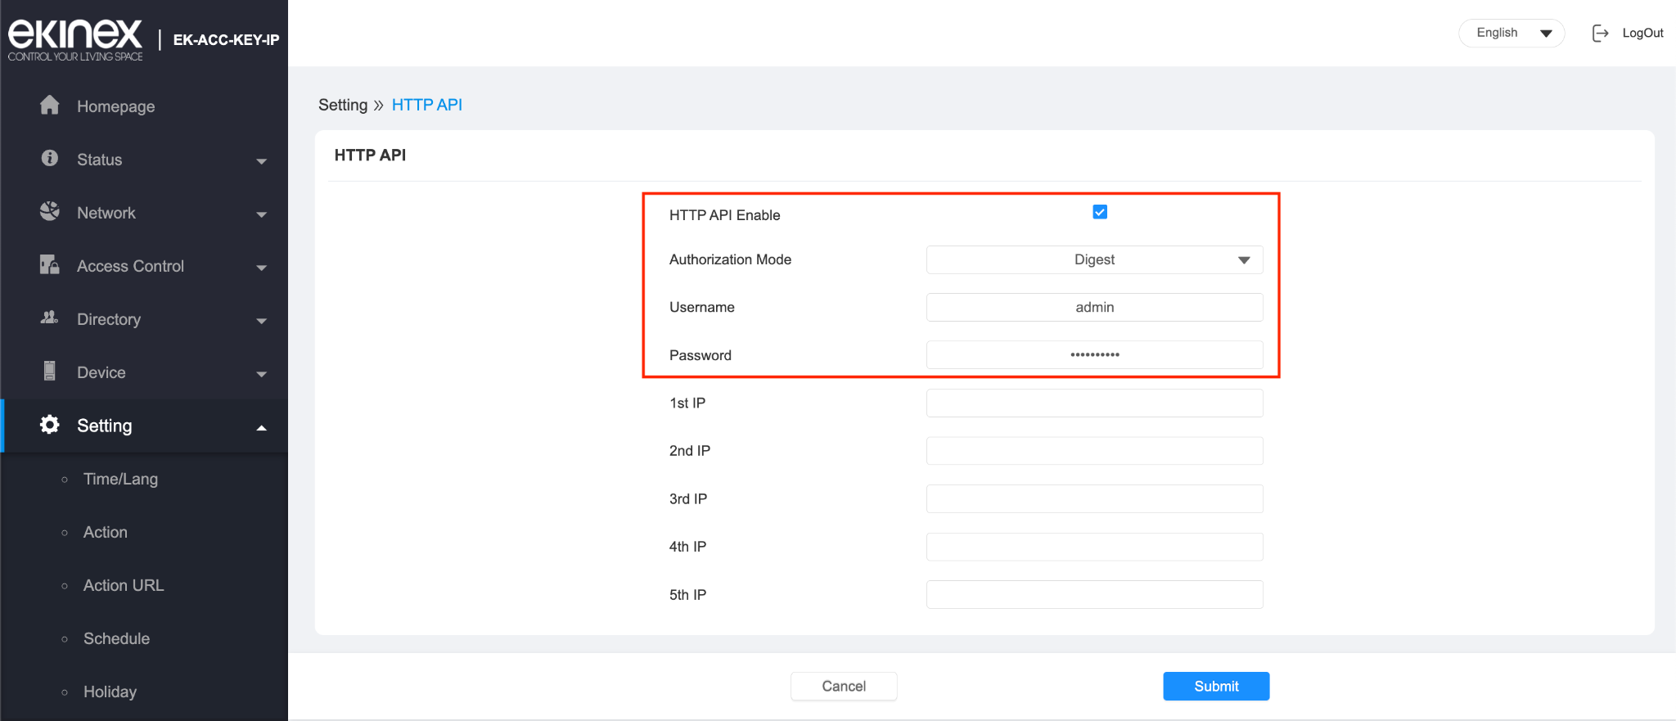Screen dimensions: 1676x721
Task: Open the English language selector
Action: click(x=1512, y=33)
